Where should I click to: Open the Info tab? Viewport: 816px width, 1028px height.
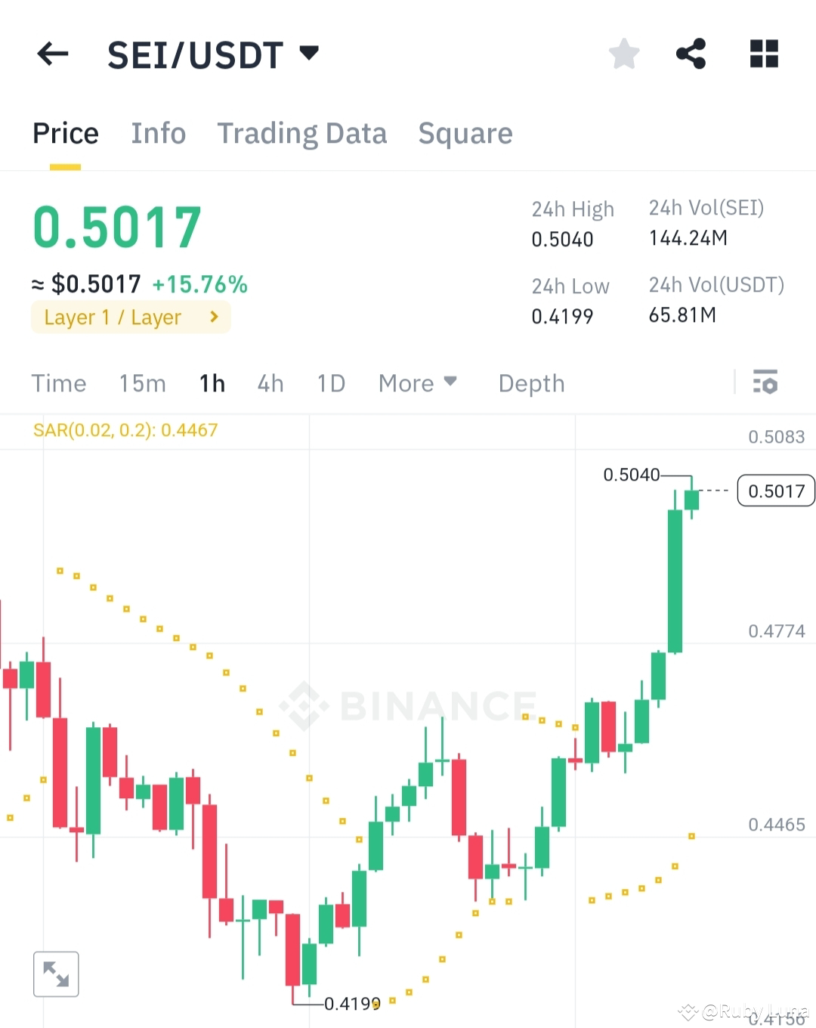(x=158, y=133)
